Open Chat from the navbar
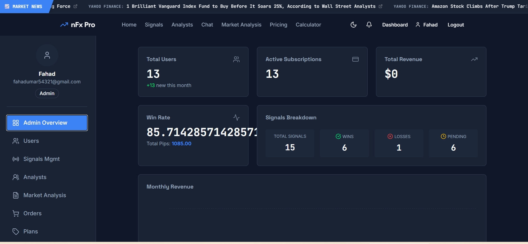This screenshot has height=244, width=528. 207,25
